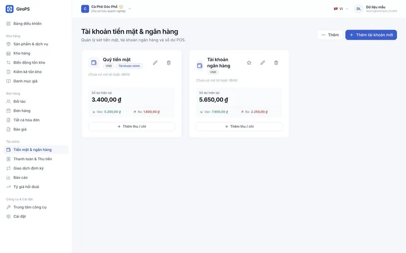Click the Kiểm kê tồn kho clipboard icon
The image size is (406, 253).
coord(8,72)
